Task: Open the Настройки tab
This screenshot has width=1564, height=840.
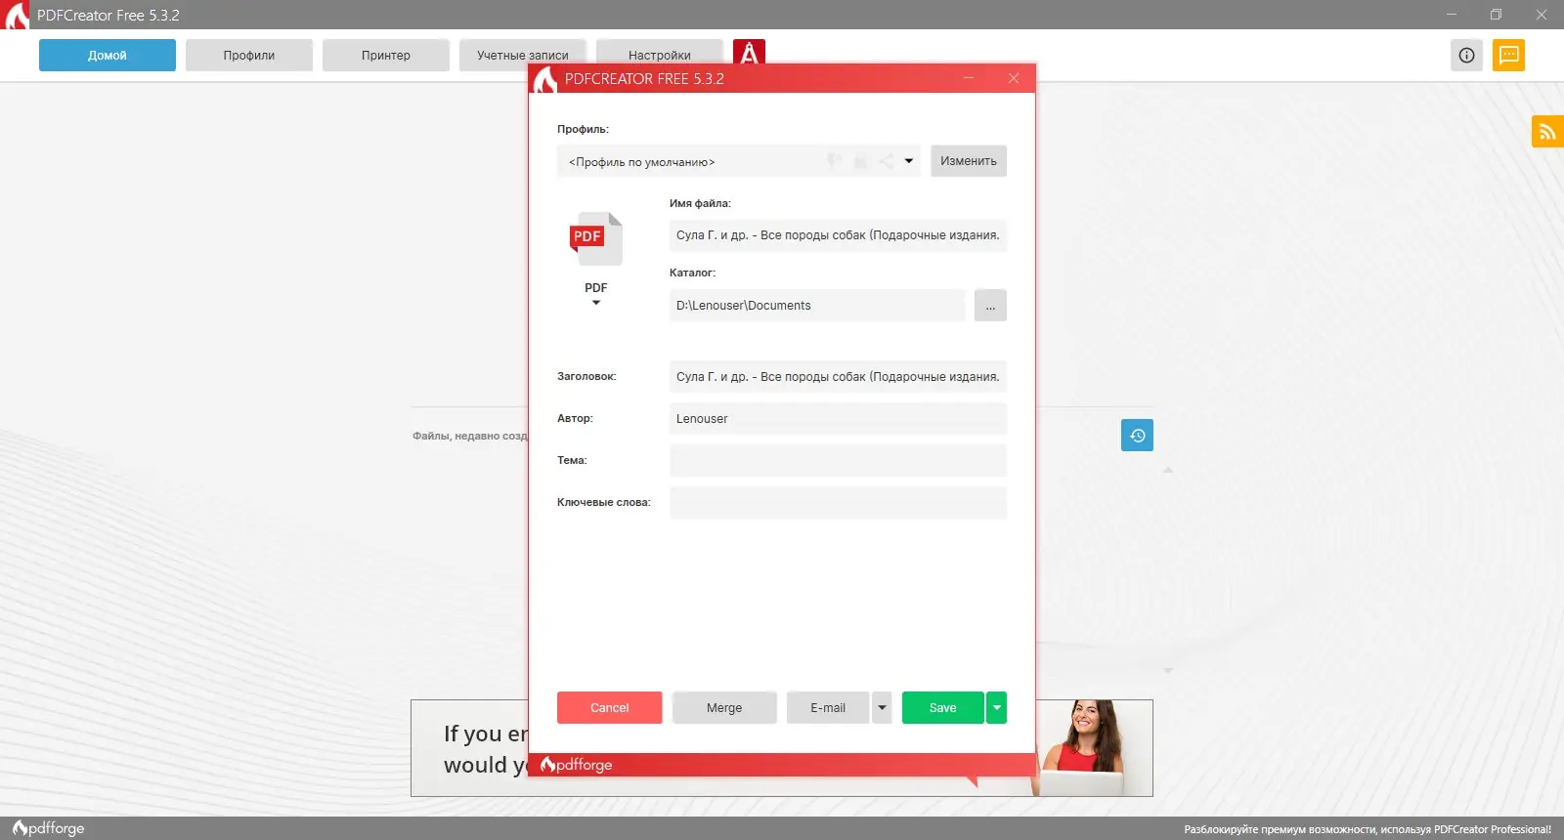Action: 660,56
